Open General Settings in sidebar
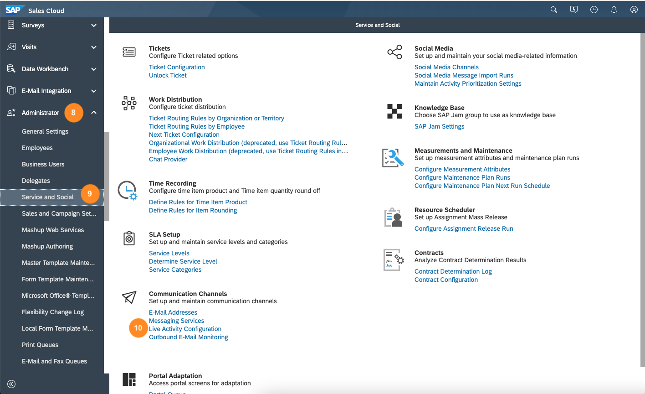 pyautogui.click(x=45, y=131)
